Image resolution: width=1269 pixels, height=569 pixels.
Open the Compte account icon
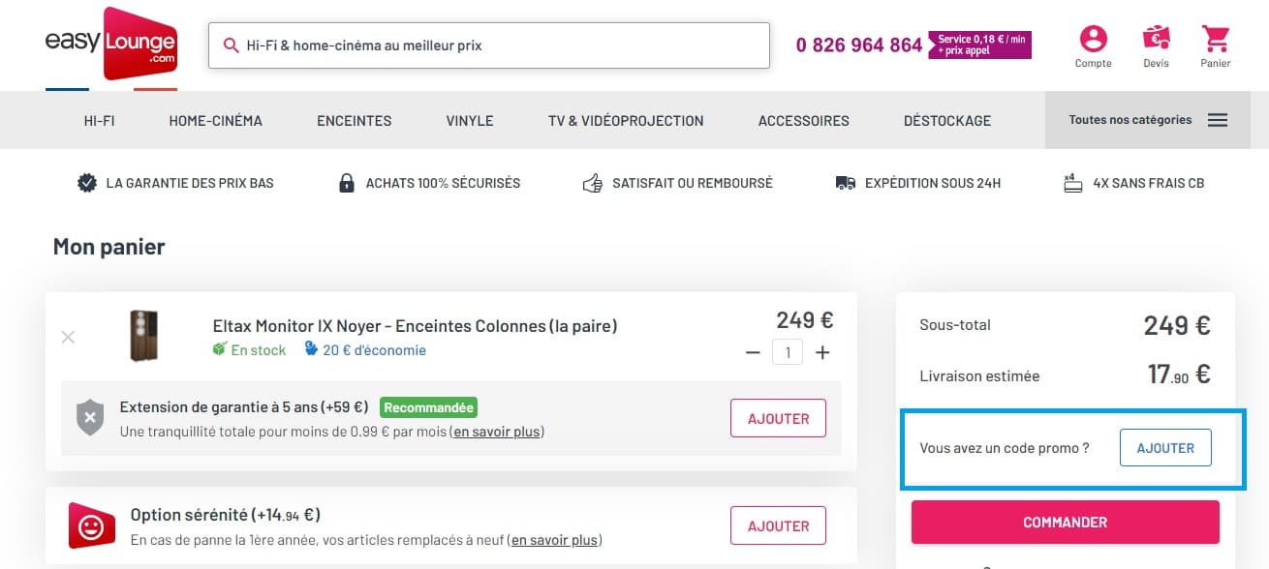1093,39
